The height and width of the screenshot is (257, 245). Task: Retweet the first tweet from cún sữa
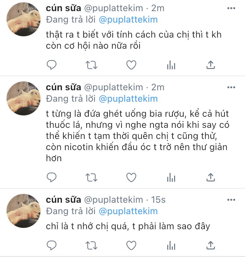tap(91, 65)
